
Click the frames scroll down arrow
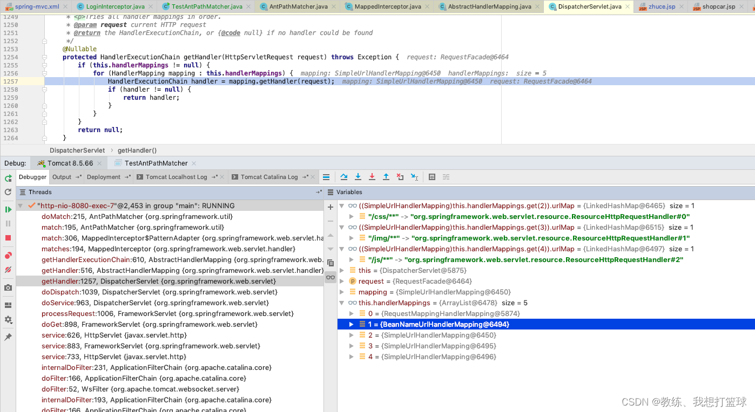(330, 249)
